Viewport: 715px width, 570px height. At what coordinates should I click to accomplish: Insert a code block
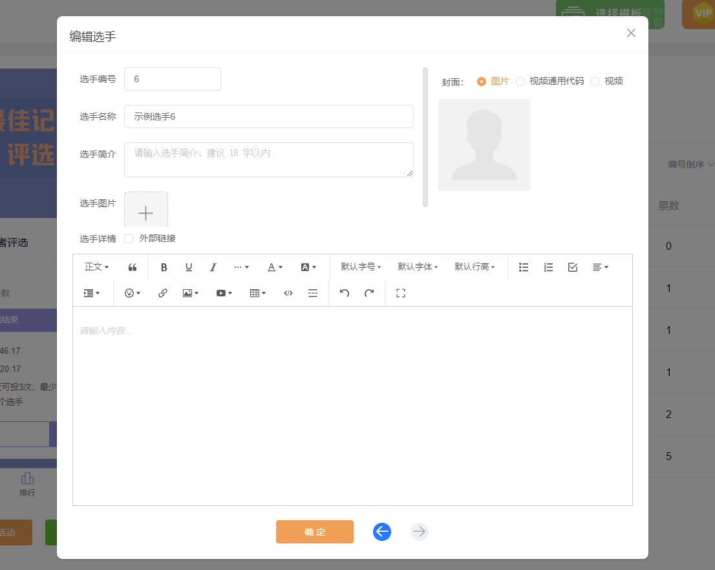[x=288, y=293]
